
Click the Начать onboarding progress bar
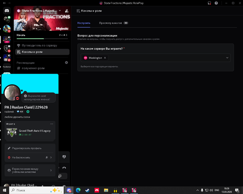point(42,39)
